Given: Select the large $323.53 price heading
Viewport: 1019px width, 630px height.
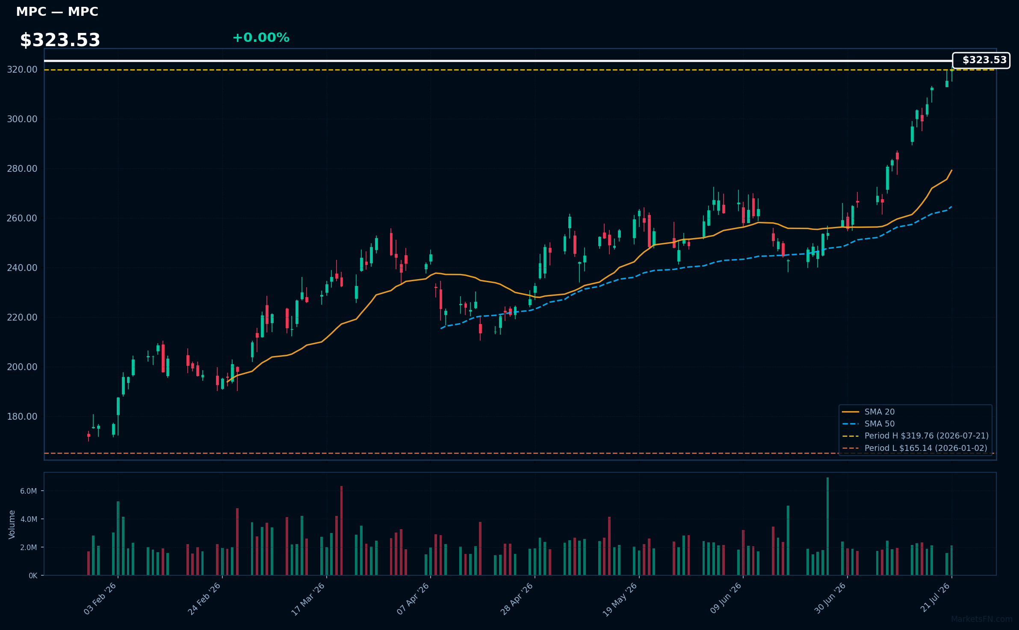Looking at the screenshot, I should 60,40.
